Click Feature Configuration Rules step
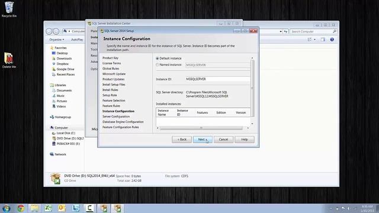 click(121, 127)
